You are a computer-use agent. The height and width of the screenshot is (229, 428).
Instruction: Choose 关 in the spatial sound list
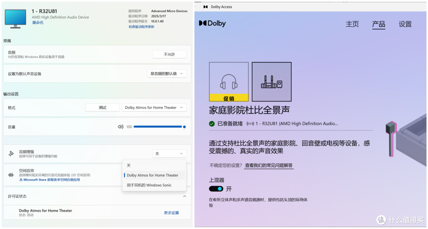click(154, 165)
